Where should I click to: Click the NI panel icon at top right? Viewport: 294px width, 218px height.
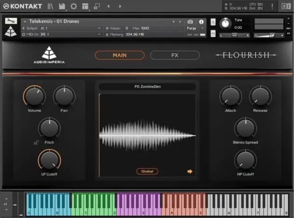pos(286,7)
